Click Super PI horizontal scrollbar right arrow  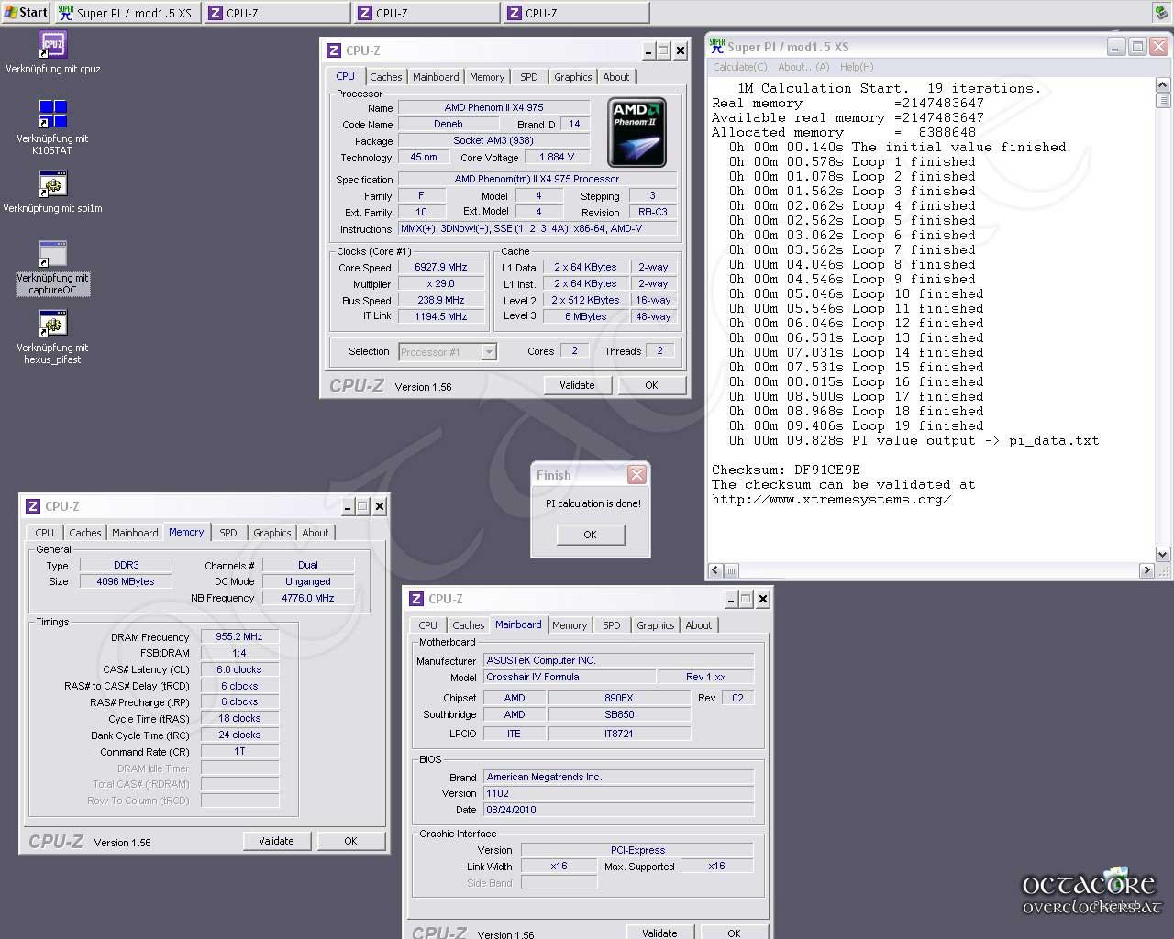tap(1146, 570)
